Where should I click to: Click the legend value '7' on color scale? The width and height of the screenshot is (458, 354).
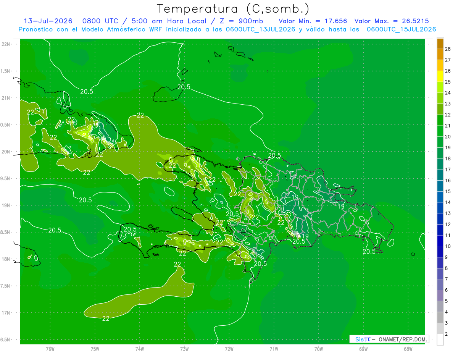click(x=447, y=279)
